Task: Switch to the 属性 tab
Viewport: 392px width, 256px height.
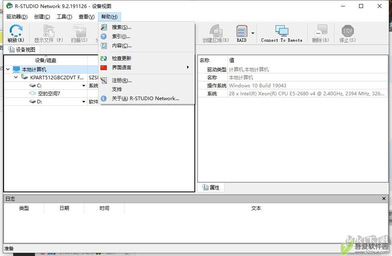Action: tap(211, 187)
